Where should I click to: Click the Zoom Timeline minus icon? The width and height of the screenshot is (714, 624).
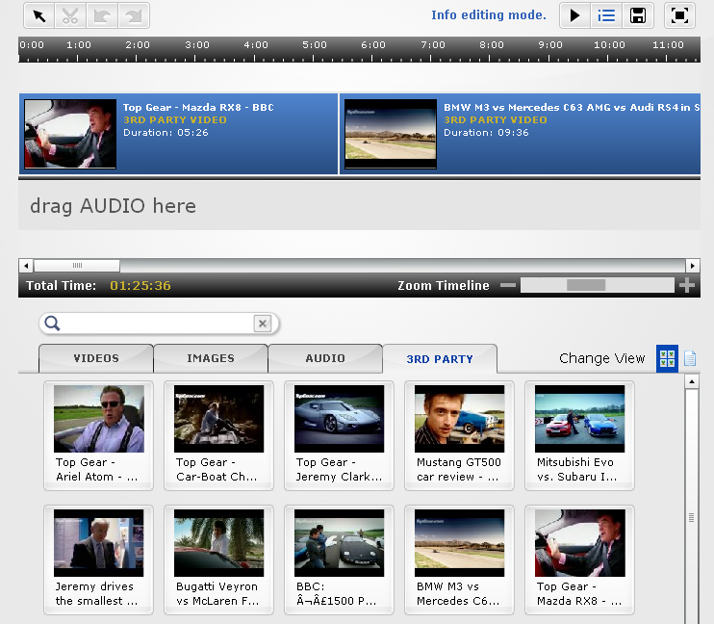point(508,285)
